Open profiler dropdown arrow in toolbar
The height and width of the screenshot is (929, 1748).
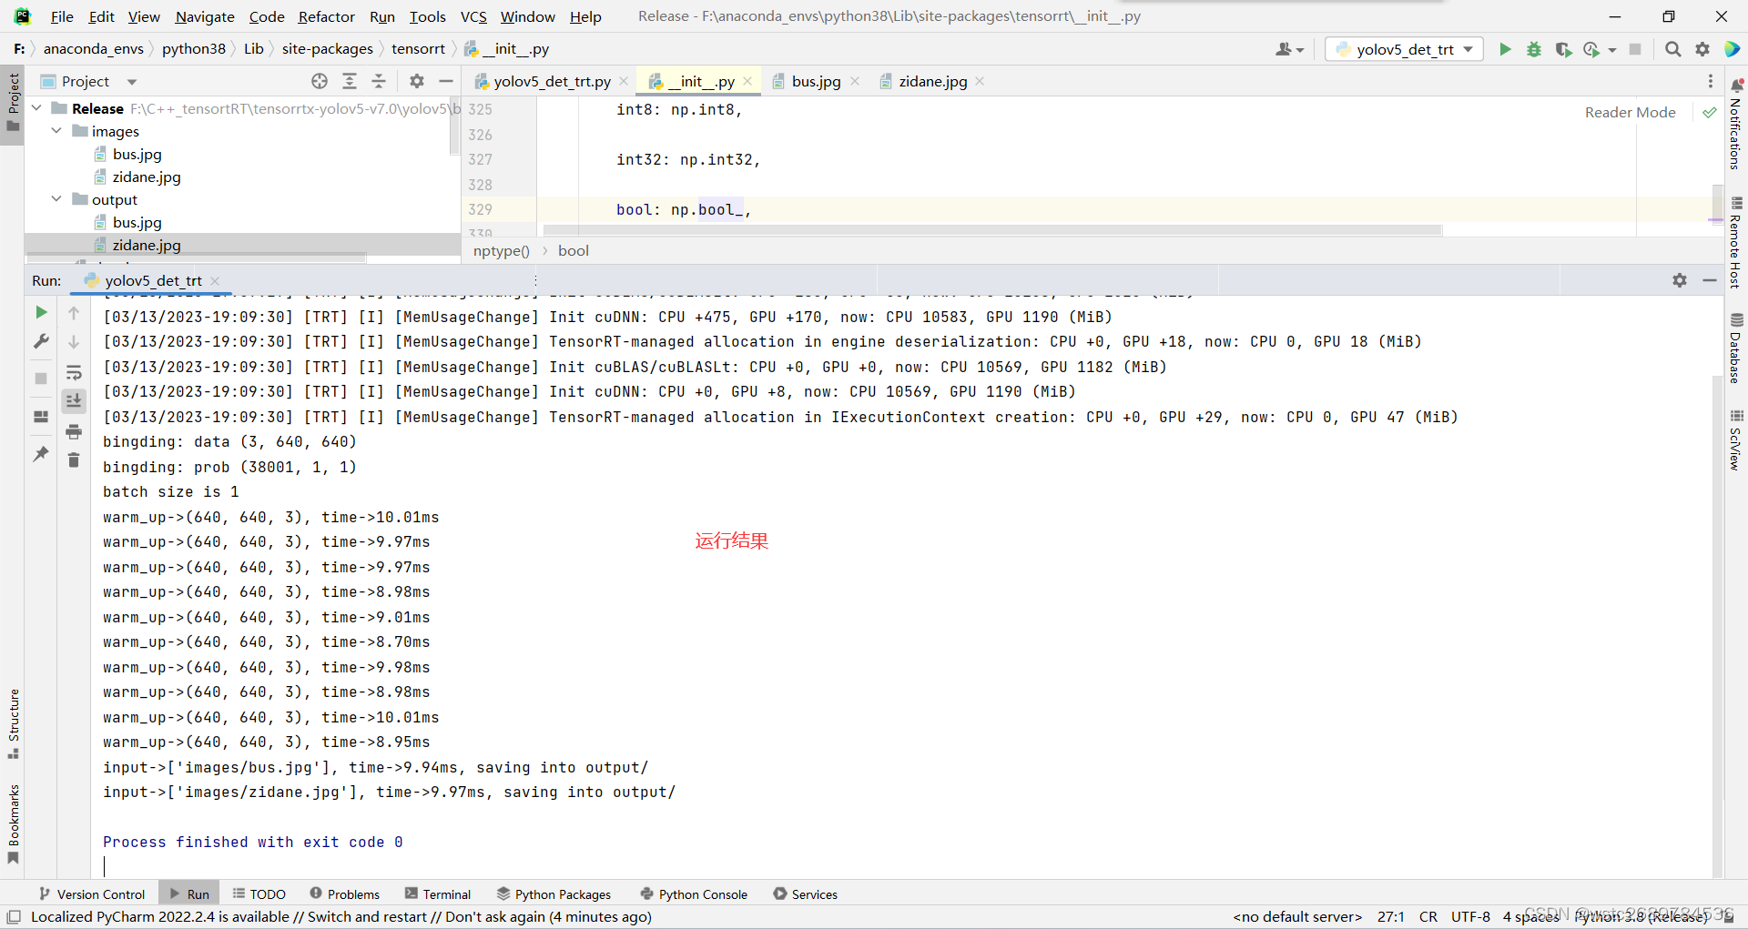1612,50
